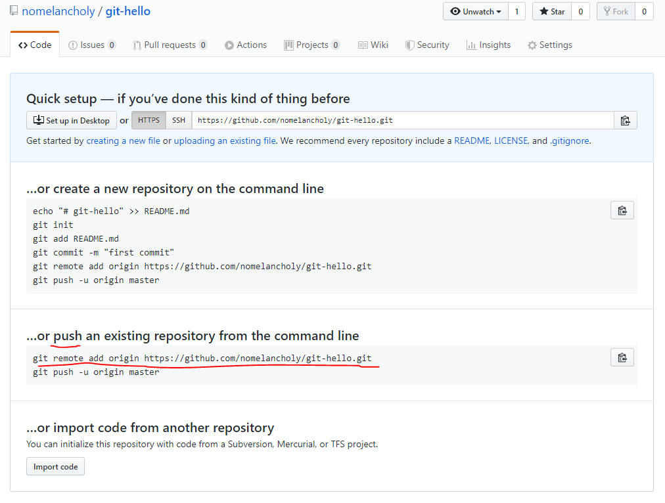Click the repository book icon beside nomelancholy
Viewport: 665px width, 503px height.
tap(14, 11)
